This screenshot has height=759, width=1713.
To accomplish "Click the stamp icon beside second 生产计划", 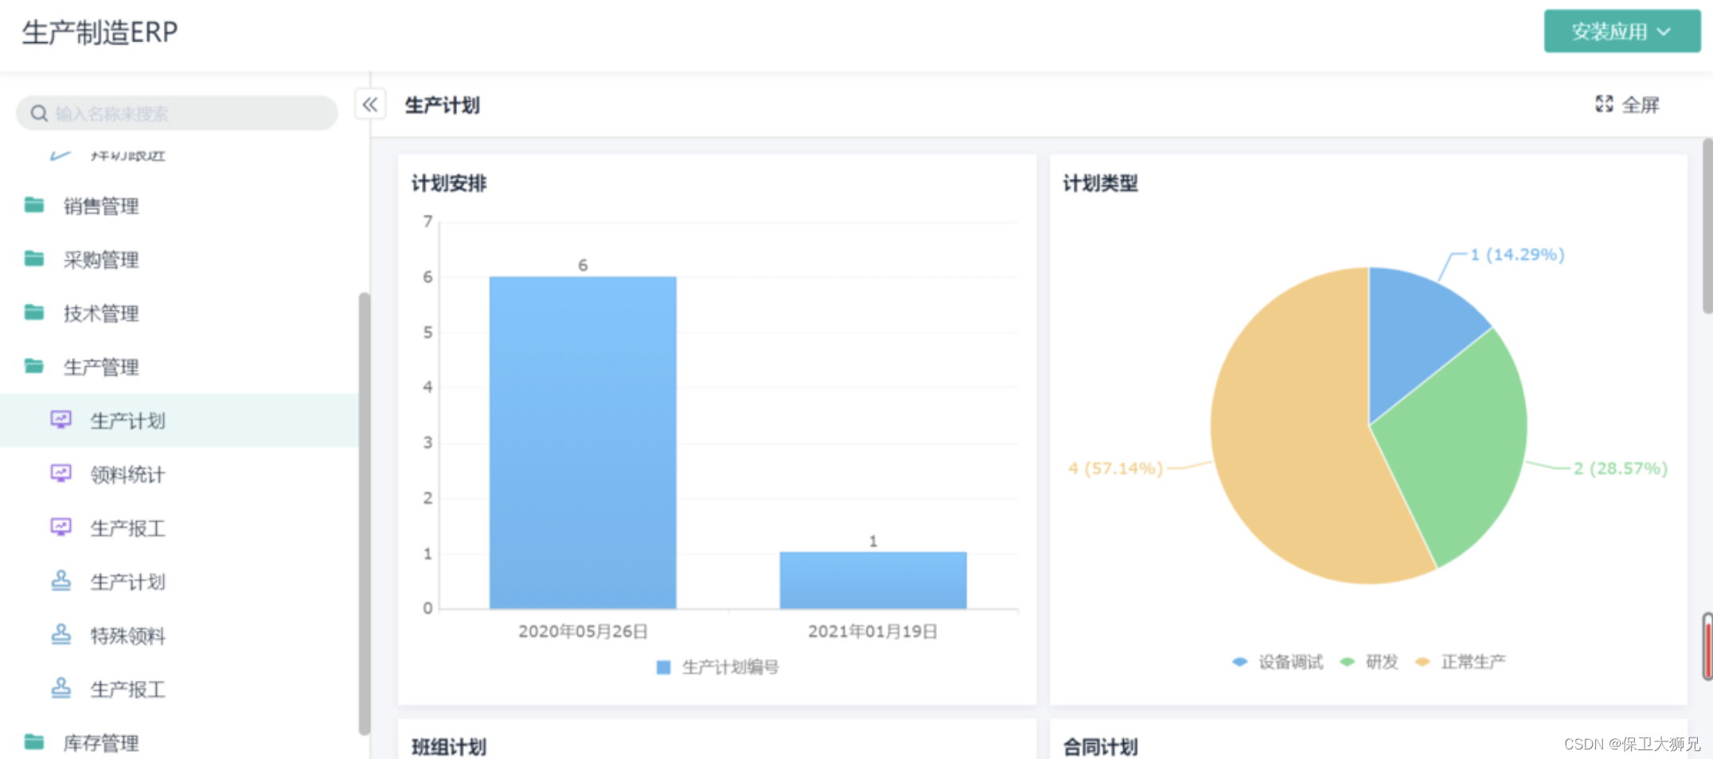I will pyautogui.click(x=61, y=580).
